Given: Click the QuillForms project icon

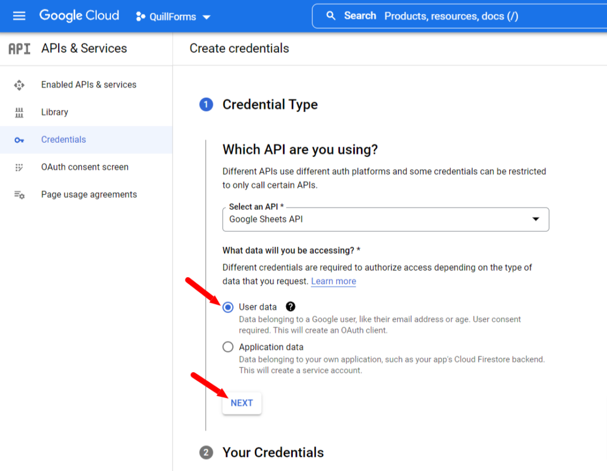Looking at the screenshot, I should (x=140, y=17).
